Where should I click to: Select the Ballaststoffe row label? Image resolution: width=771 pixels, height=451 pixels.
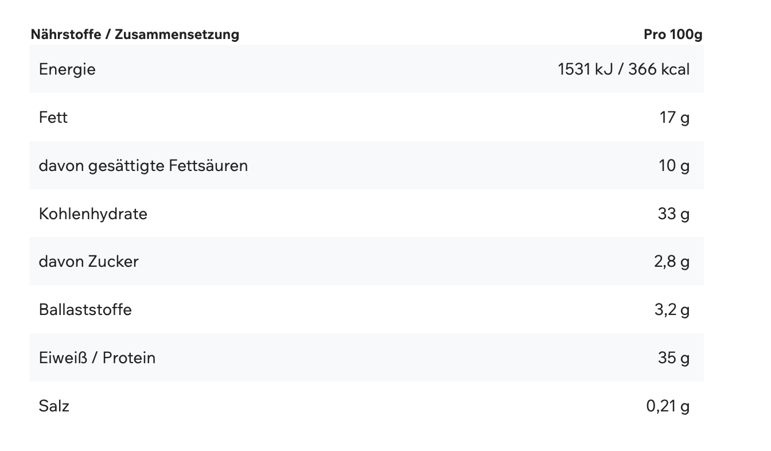pos(85,310)
